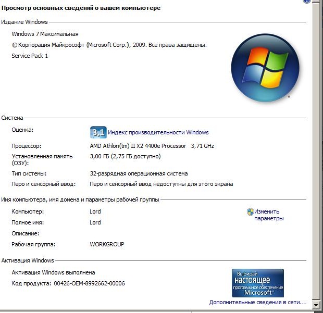
Task: Click the Тип системы: label
Action: (29, 173)
